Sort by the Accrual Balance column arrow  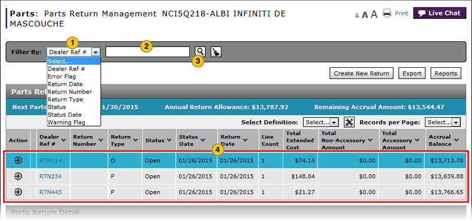coord(457,140)
